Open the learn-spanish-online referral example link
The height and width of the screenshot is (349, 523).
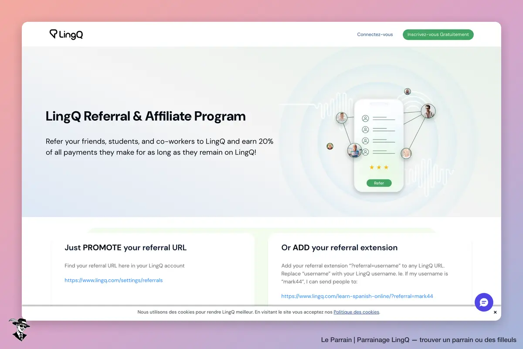point(357,296)
